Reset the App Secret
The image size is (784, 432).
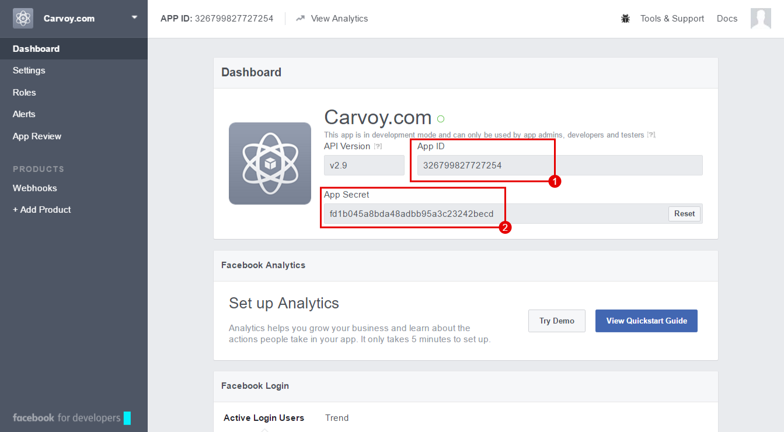click(x=684, y=214)
